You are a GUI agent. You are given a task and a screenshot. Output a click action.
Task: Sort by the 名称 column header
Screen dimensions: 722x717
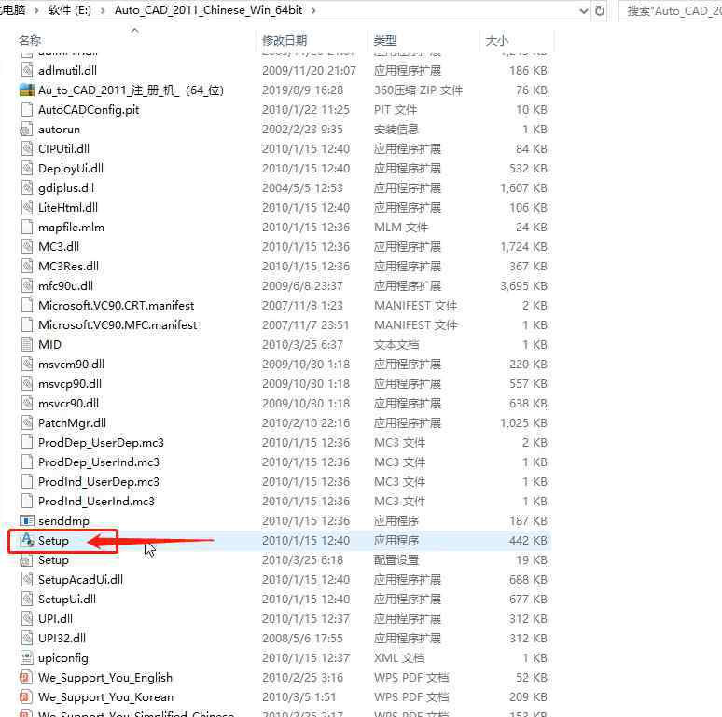pos(31,40)
